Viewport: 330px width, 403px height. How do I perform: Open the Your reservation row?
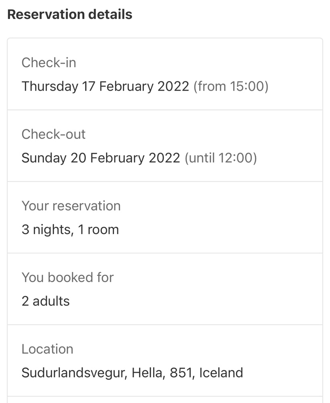(165, 218)
